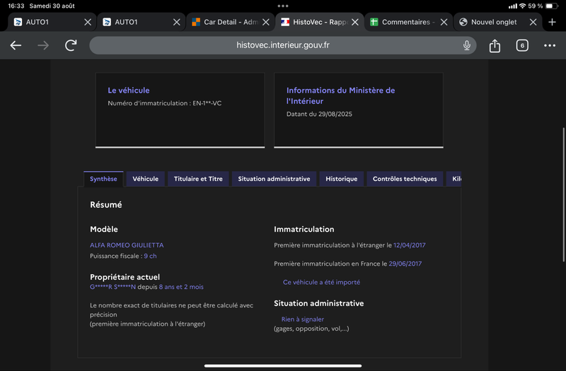Open the tab overview showing 6 tabs
The image size is (566, 371).
pyautogui.click(x=522, y=45)
